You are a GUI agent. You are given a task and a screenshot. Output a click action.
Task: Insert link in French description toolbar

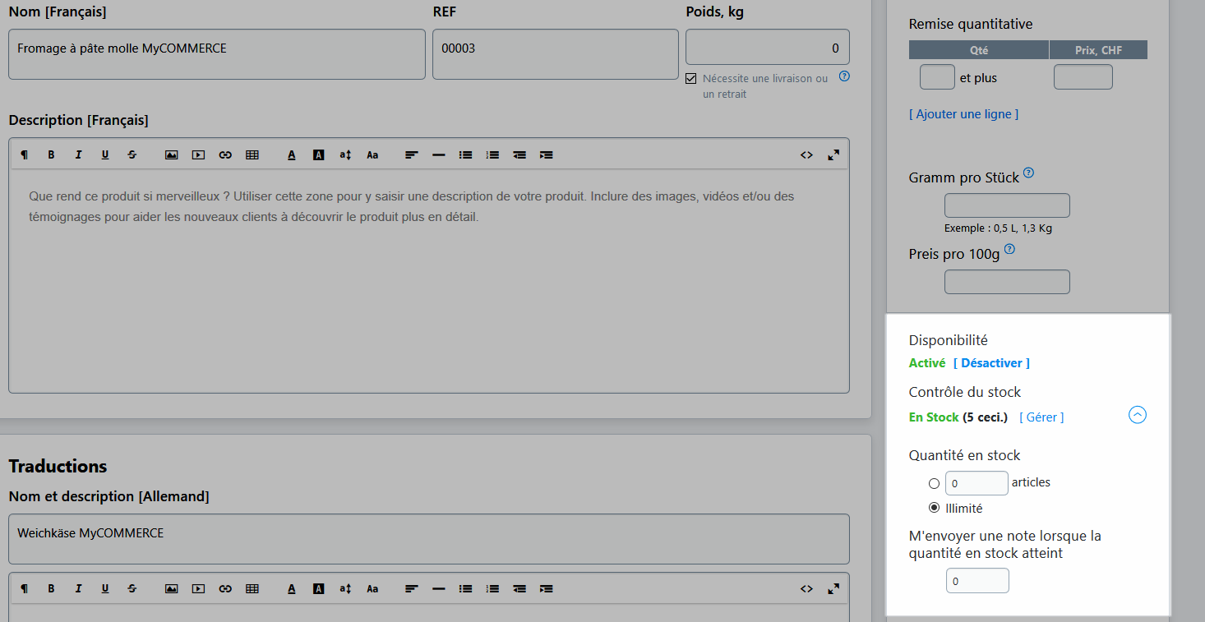pos(225,154)
